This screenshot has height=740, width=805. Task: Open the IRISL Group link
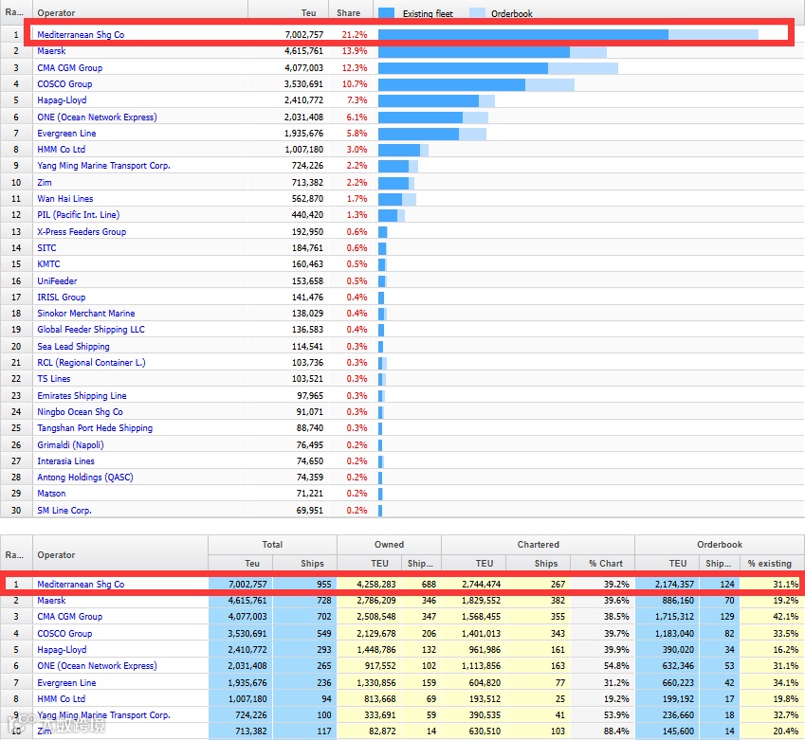click(x=61, y=298)
